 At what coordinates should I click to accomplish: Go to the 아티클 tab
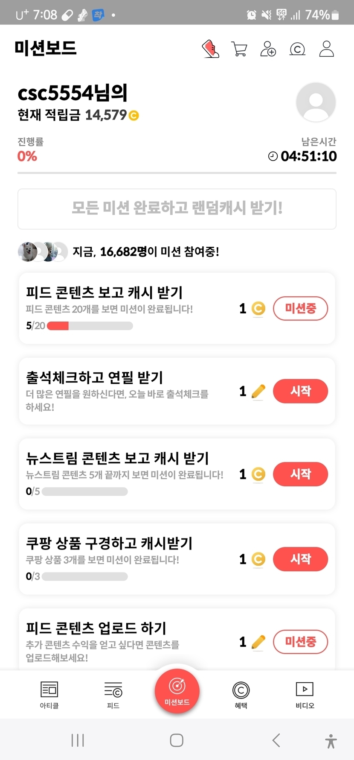point(49,694)
